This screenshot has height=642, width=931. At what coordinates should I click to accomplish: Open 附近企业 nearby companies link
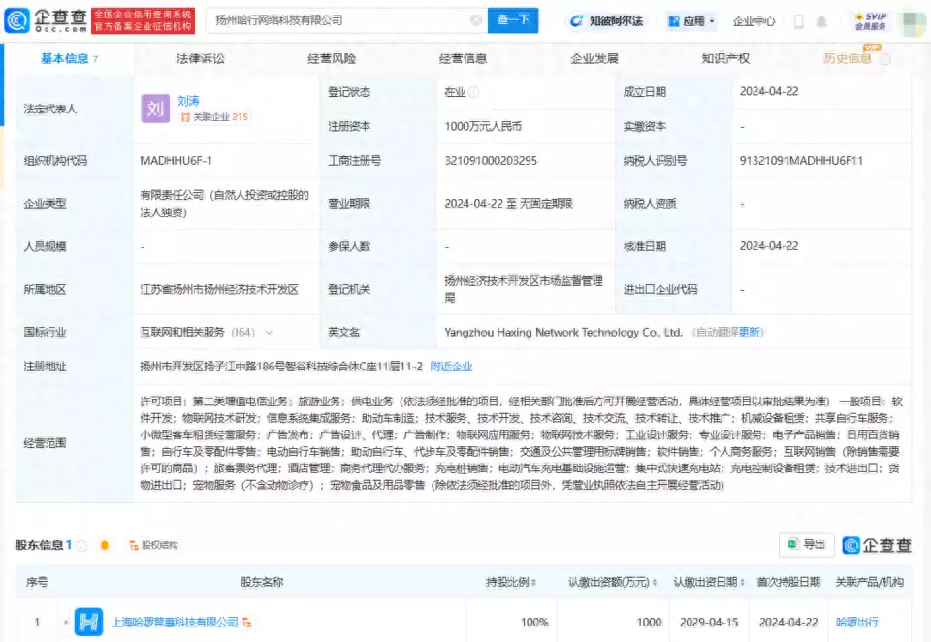click(451, 367)
